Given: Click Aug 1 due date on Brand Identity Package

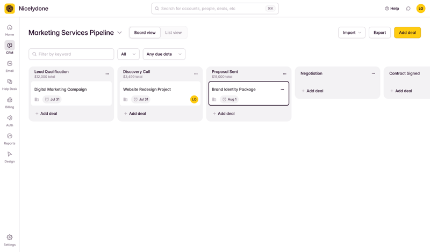Looking at the screenshot, I should [230, 99].
